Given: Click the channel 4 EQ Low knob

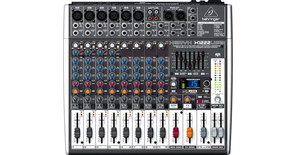Looking at the screenshot, I should click(112, 76).
